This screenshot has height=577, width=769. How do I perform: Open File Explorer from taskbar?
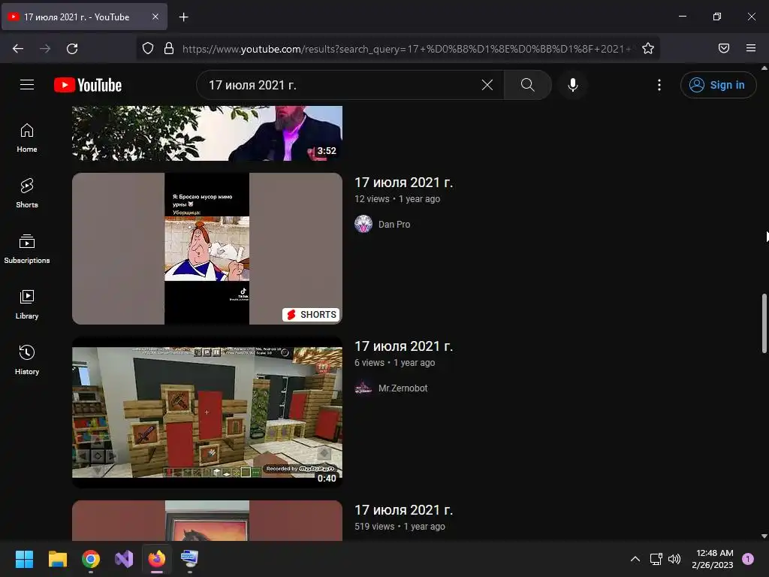(57, 559)
